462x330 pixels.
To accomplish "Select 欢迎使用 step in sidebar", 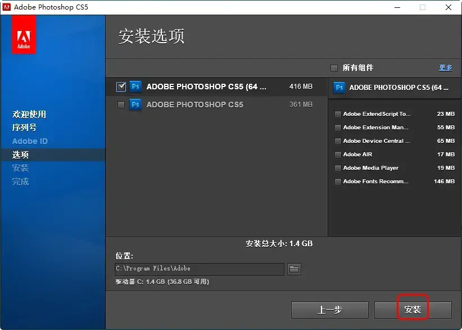I will coord(29,114).
